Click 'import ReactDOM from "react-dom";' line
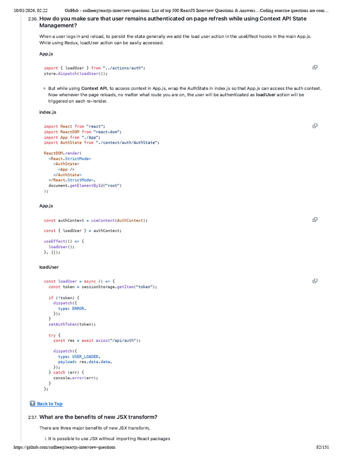This screenshot has height=458, width=343. 83,132
